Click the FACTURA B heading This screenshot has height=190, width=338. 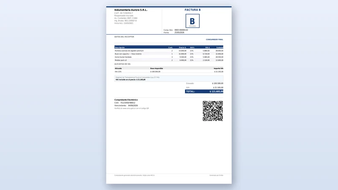[x=193, y=10]
